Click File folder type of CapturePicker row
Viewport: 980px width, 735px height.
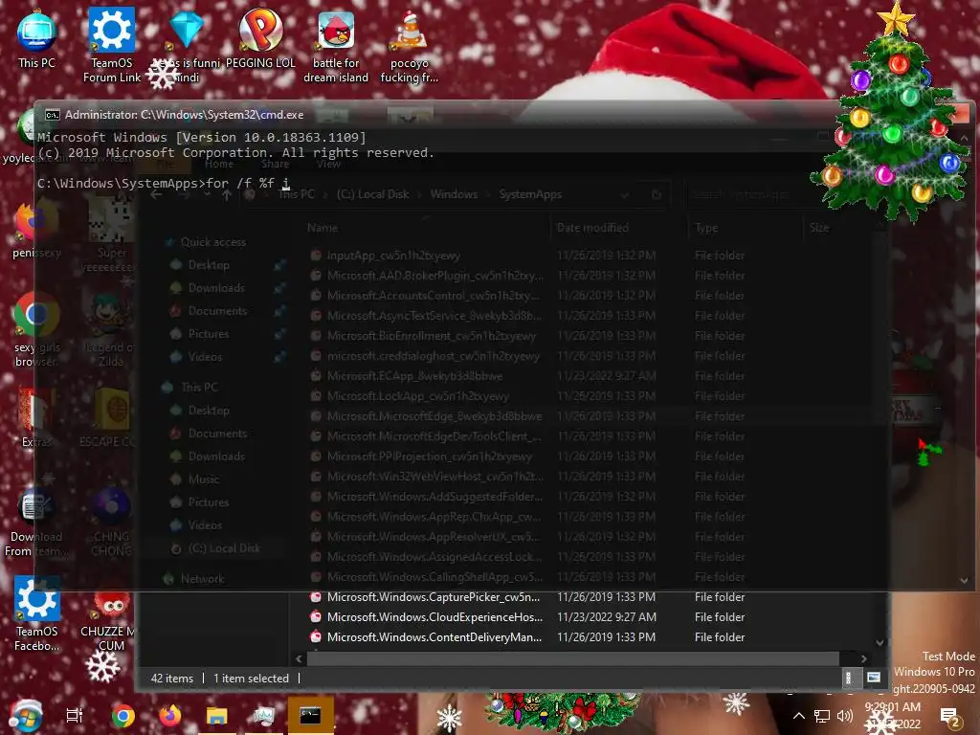(720, 597)
